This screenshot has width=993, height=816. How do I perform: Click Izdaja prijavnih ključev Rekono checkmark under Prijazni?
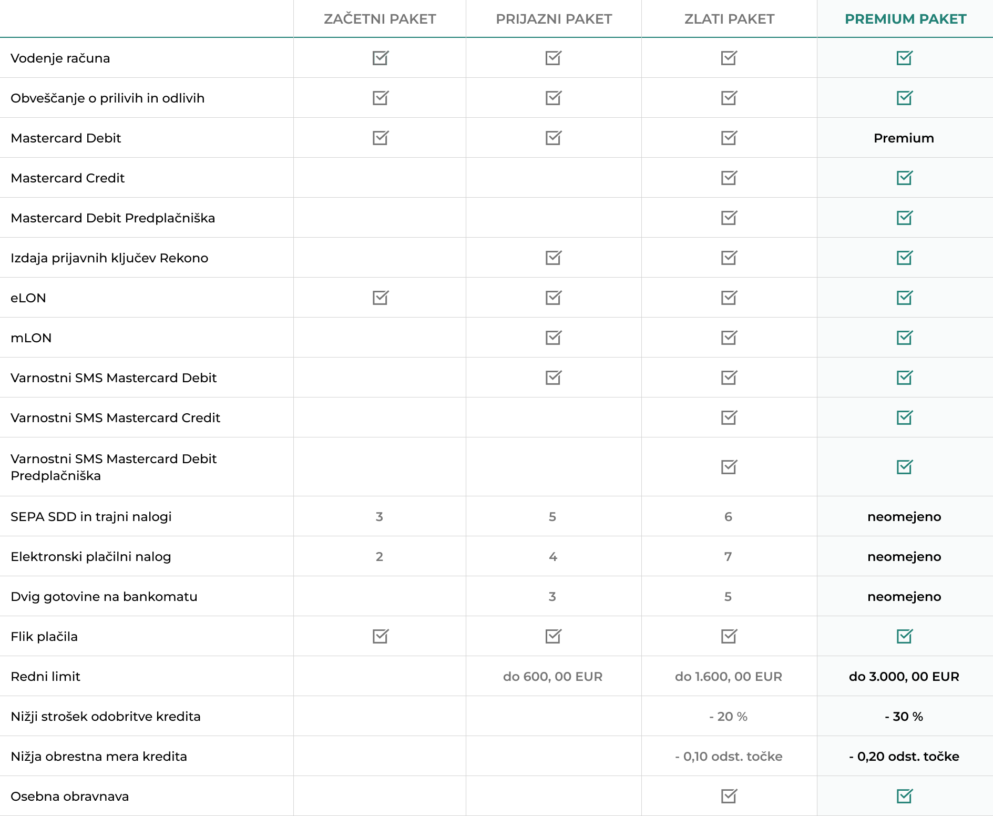coord(553,258)
